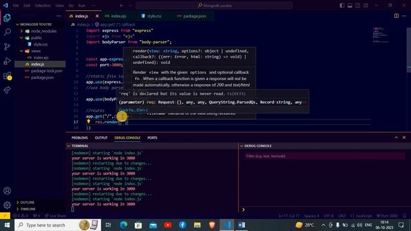
Task: Open the Accounts menu icon
Action: 7,191
